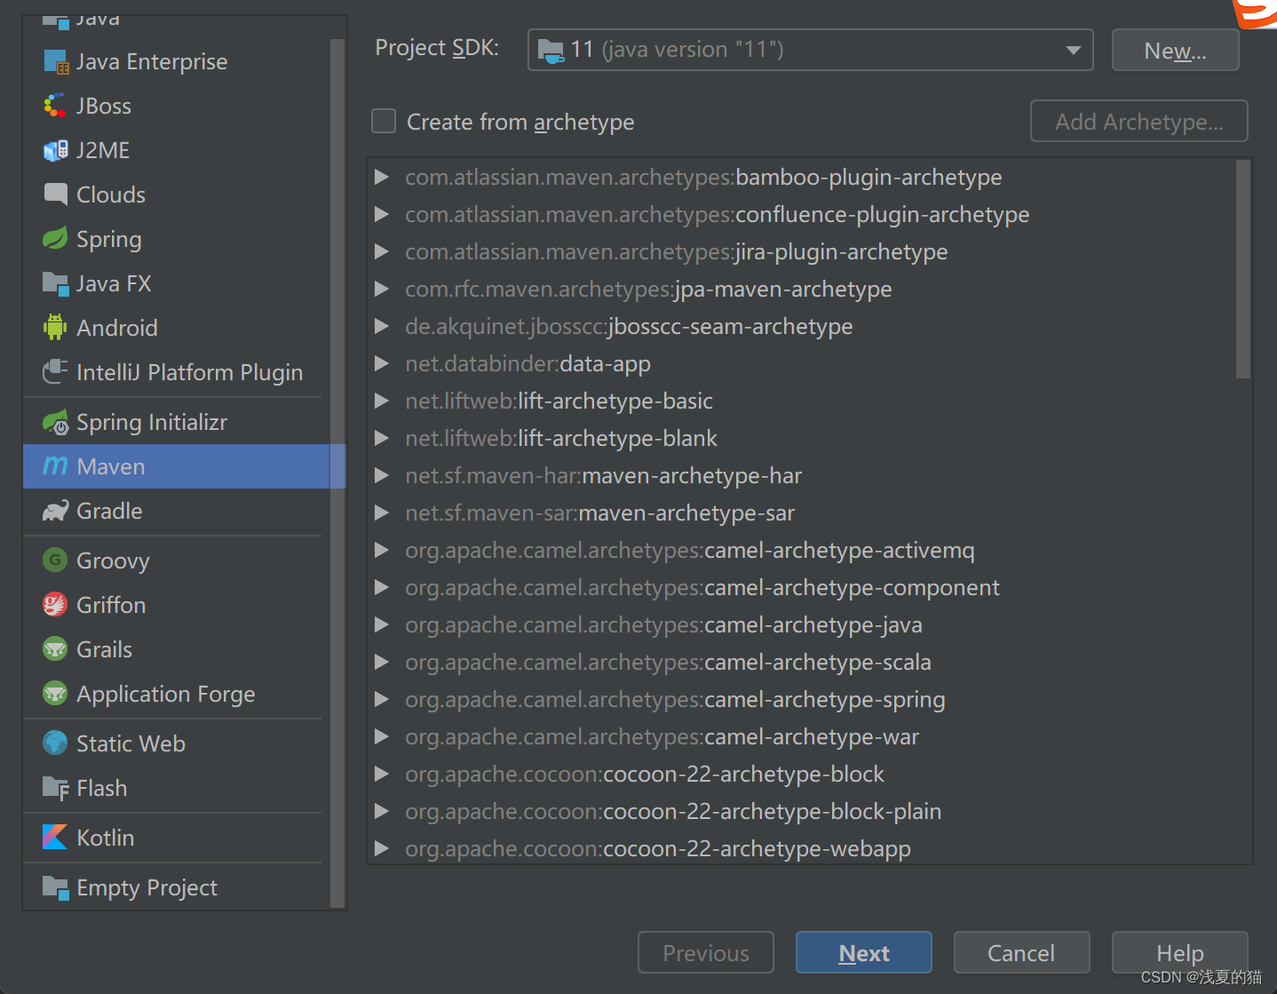This screenshot has height=994, width=1277.
Task: Select the Kotlin icon
Action: (x=55, y=838)
